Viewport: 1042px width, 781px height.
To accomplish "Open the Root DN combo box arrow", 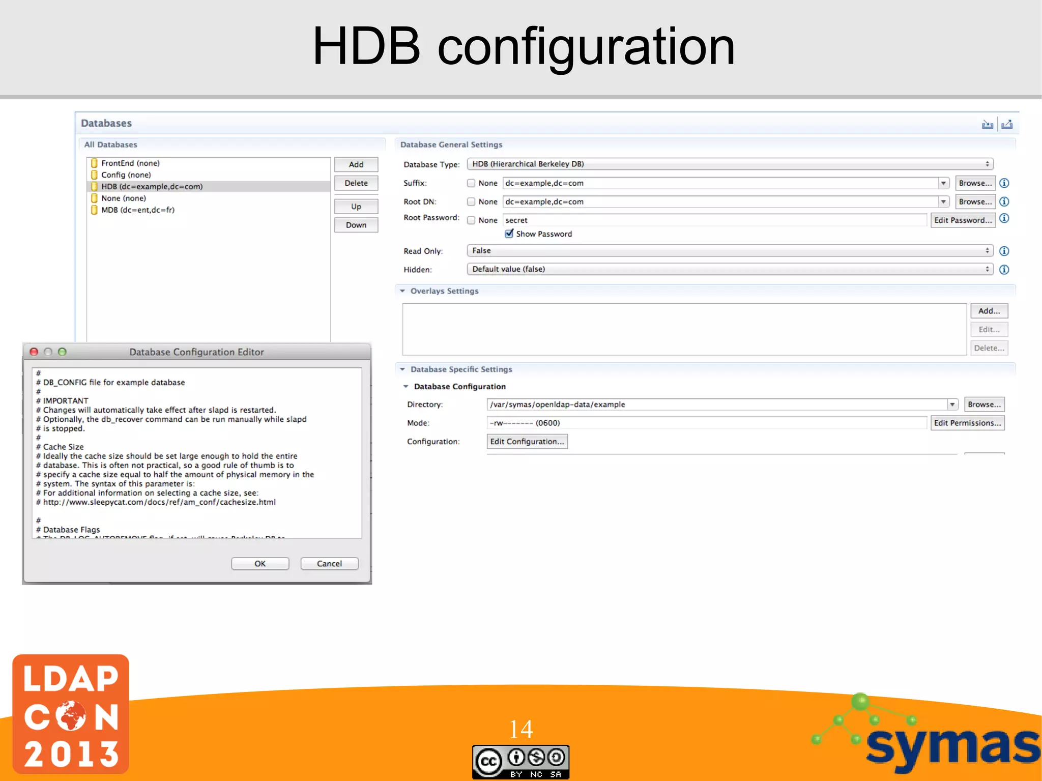I will coord(944,201).
